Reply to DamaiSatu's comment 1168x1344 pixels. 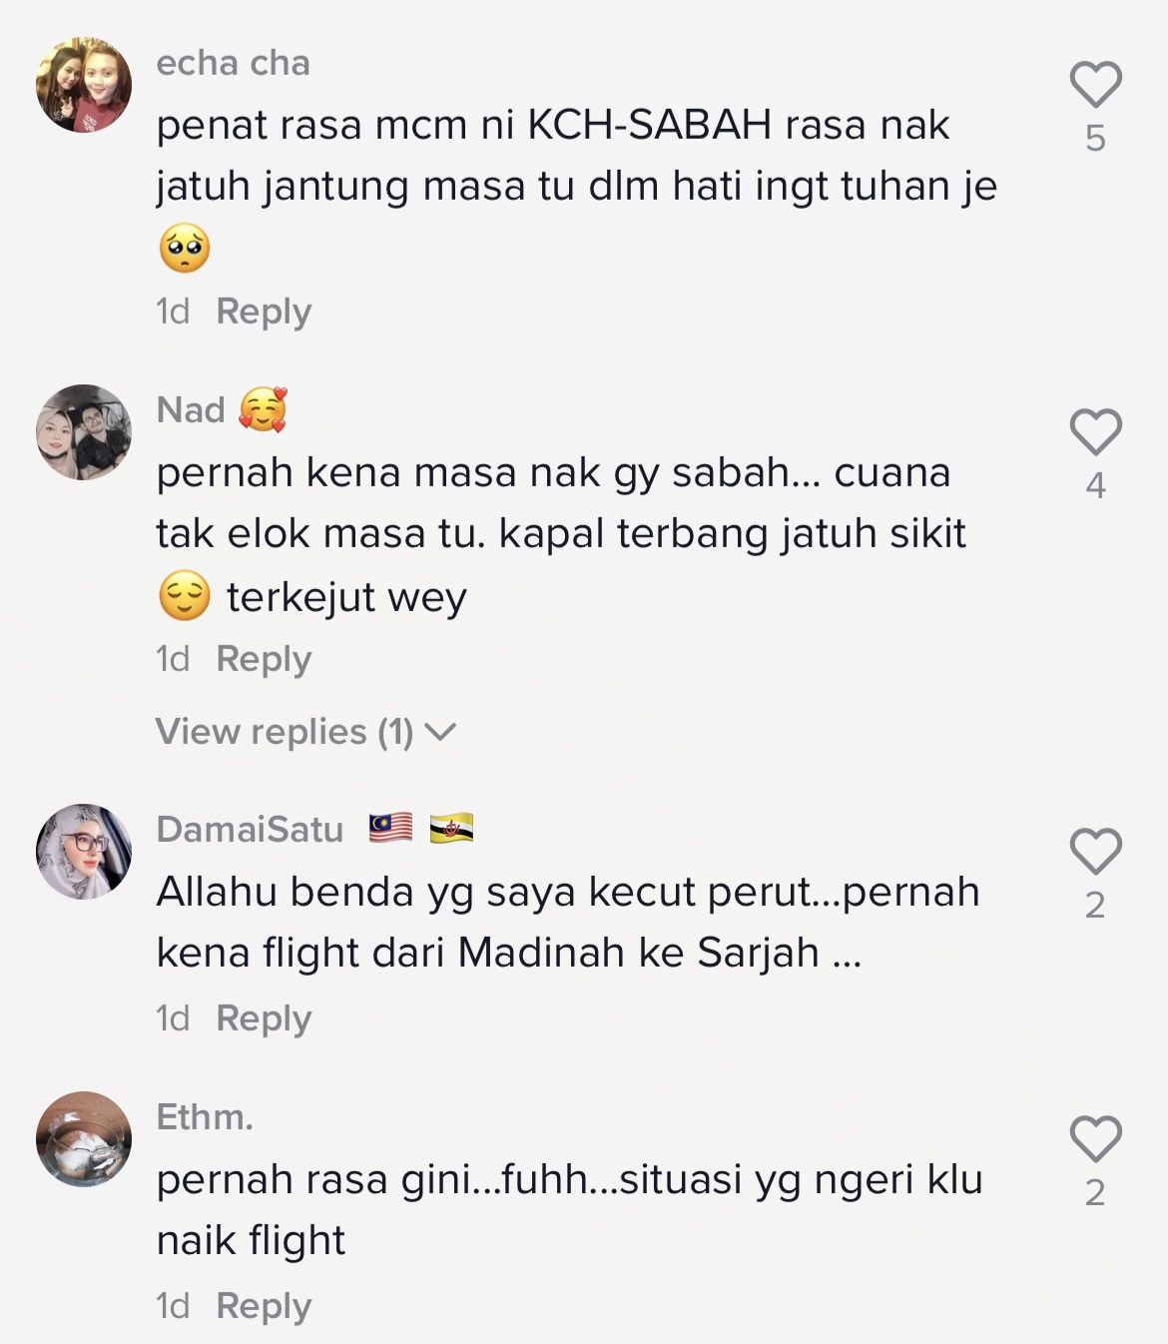point(264,1018)
